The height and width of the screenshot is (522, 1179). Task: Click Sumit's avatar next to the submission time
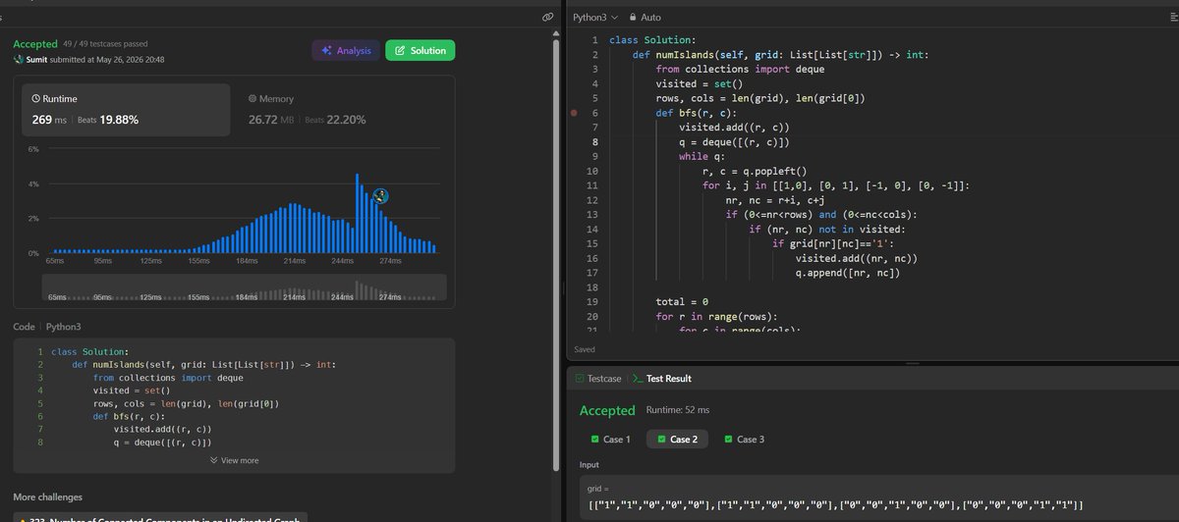[19, 59]
